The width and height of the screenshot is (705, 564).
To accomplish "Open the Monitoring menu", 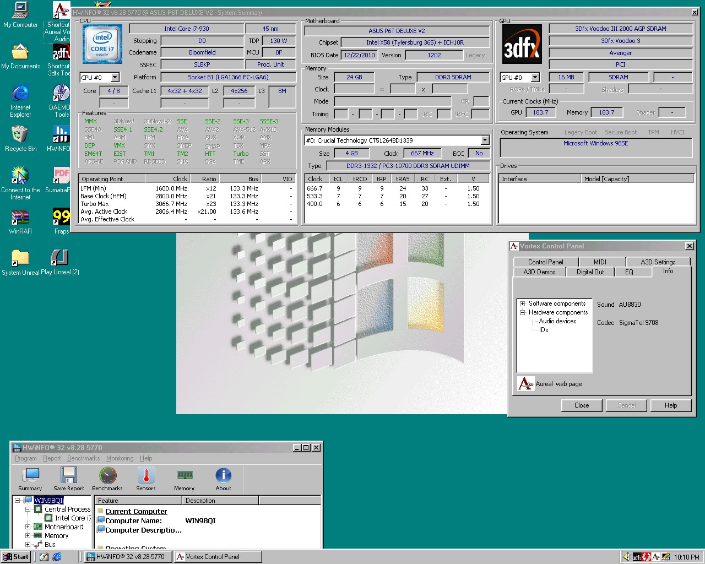I will [120, 458].
